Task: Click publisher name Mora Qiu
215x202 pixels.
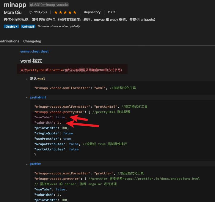Action: [13, 12]
